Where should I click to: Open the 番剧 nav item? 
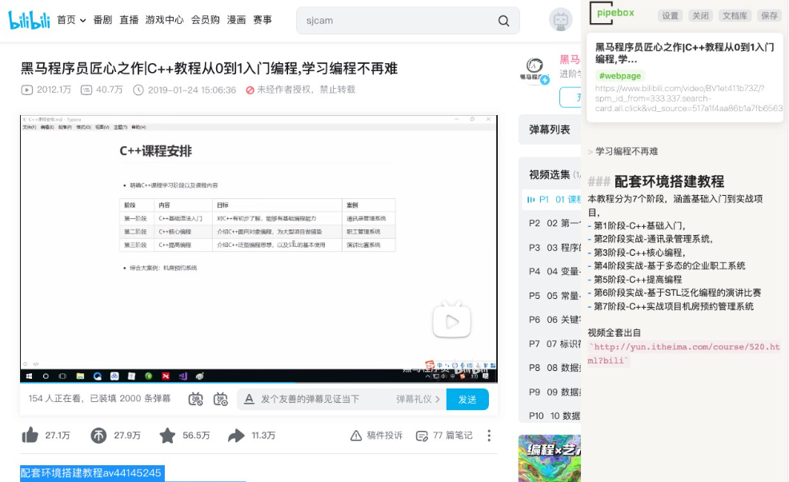(102, 20)
